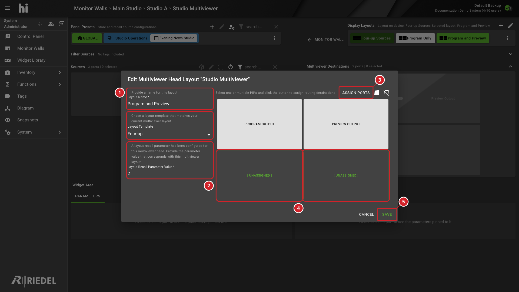519x292 pixels.
Task: Open the hamburger main menu
Action: (x=8, y=8)
